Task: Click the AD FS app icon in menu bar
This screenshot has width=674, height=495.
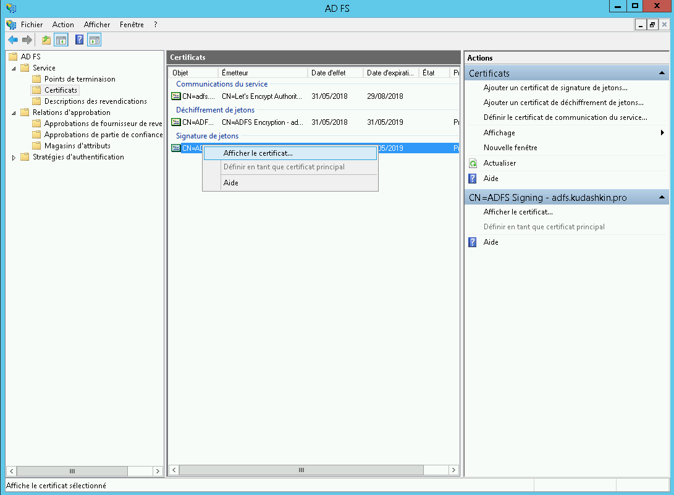Action: point(11,25)
